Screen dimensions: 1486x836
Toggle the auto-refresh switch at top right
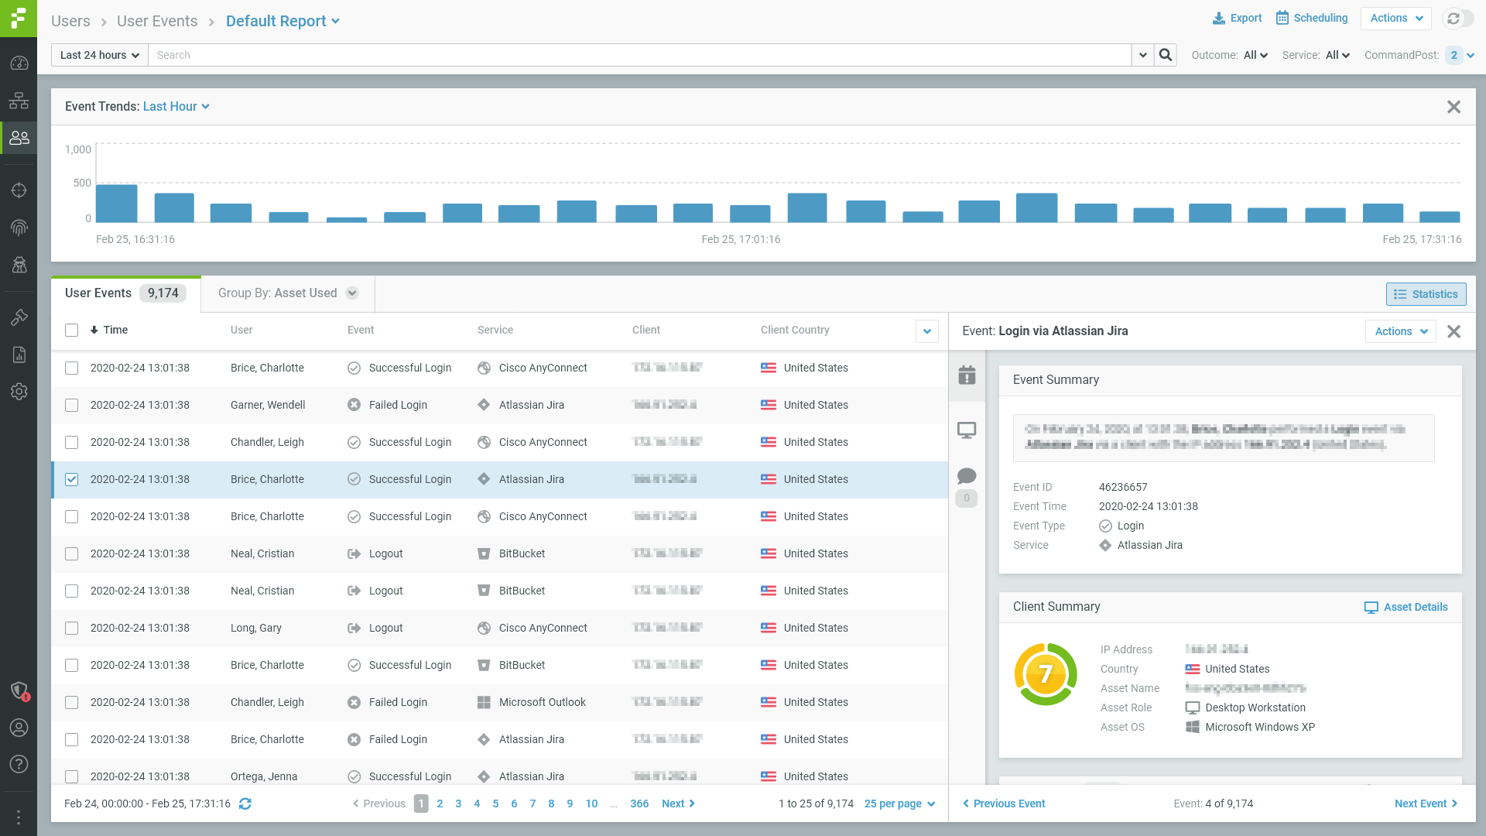point(1458,19)
